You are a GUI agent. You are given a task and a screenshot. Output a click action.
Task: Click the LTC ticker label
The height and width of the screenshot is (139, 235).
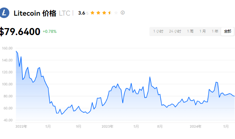point(65,13)
